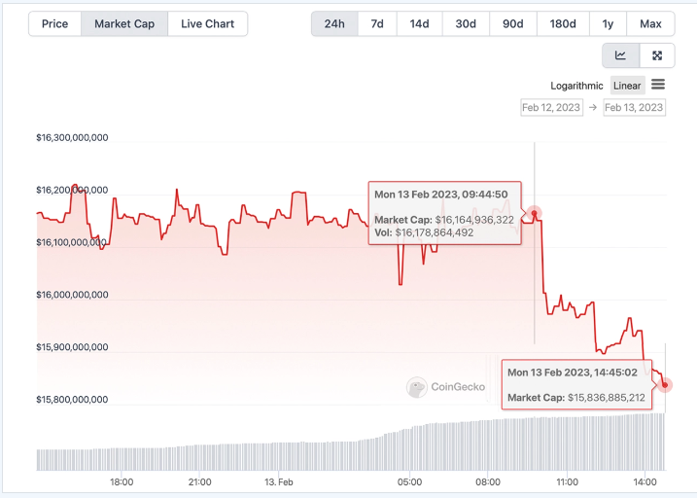Select 7d time range
697x498 pixels.
point(376,23)
